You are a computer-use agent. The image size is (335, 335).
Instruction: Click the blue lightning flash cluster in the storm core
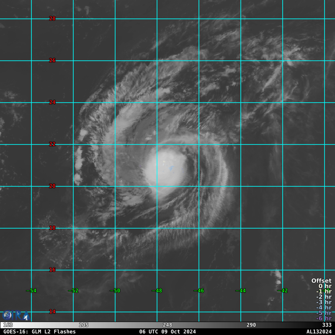click(x=171, y=169)
